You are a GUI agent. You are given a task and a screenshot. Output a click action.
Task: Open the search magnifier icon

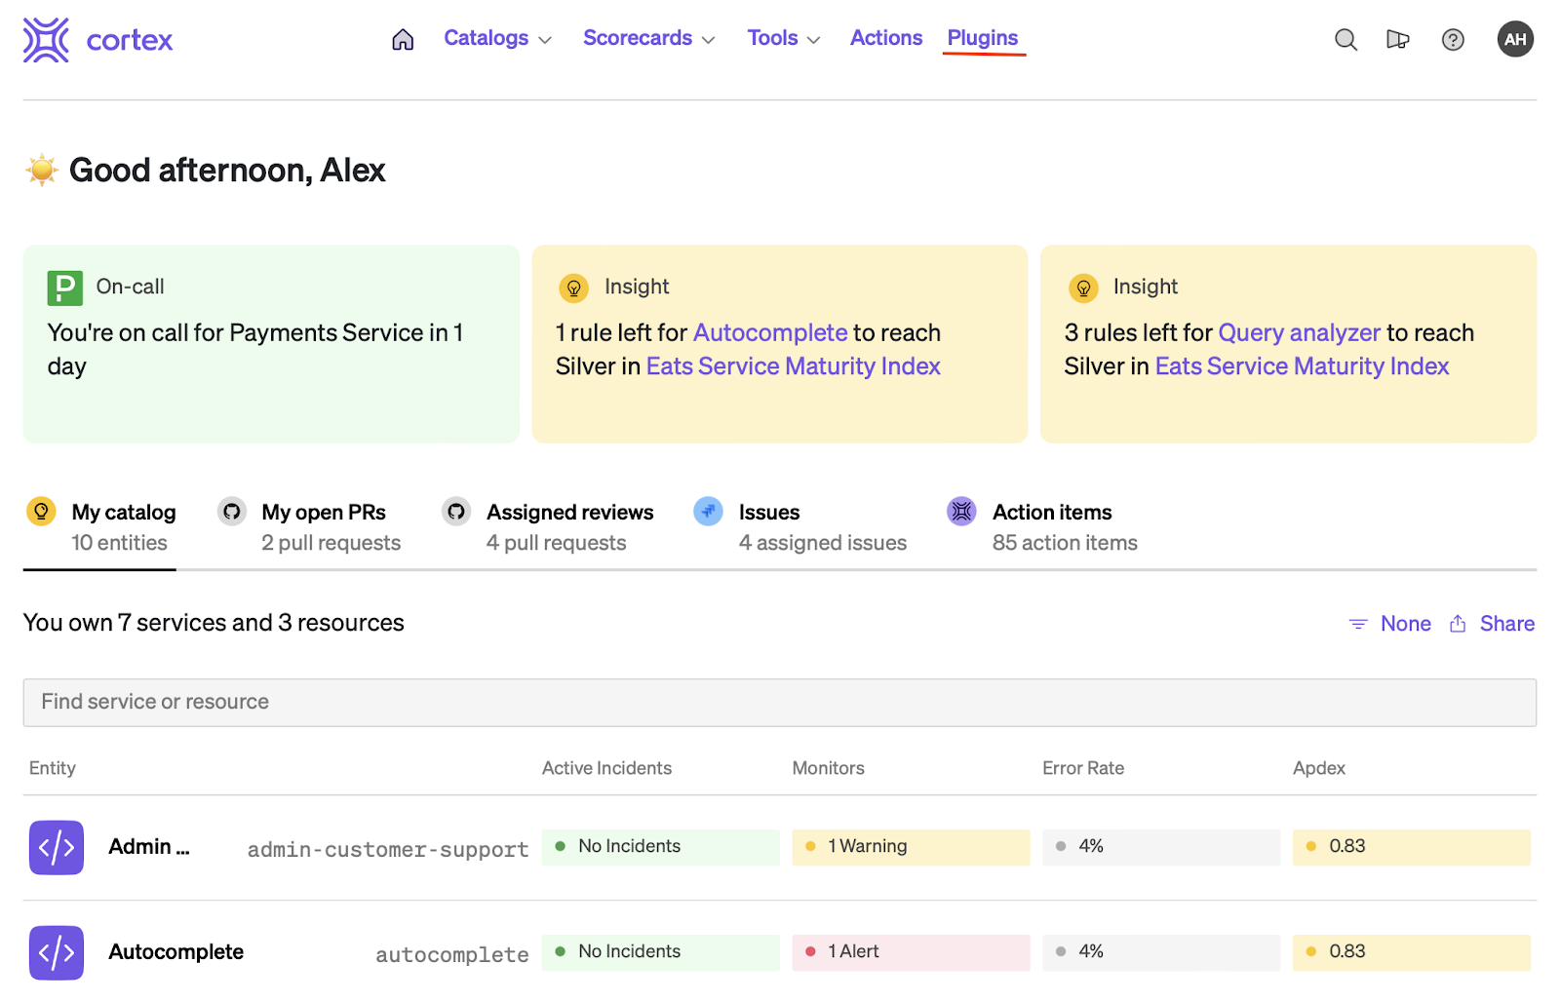click(1345, 39)
